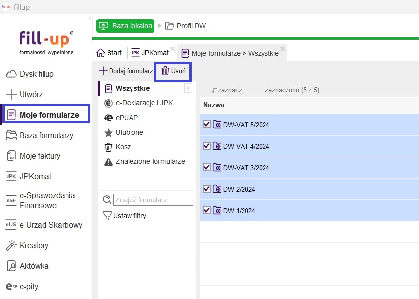Click the folder icon for DW 1/2024
This screenshot has width=419, height=299.
pyautogui.click(x=217, y=210)
